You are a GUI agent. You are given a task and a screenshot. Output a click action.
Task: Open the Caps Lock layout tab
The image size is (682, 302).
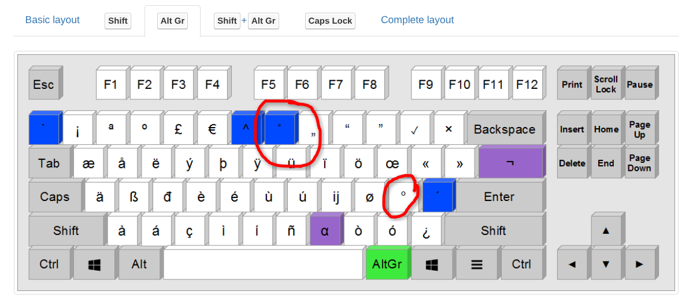pyautogui.click(x=330, y=21)
